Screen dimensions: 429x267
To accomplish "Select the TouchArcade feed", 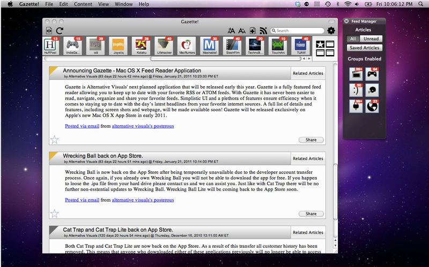I will tap(278, 46).
